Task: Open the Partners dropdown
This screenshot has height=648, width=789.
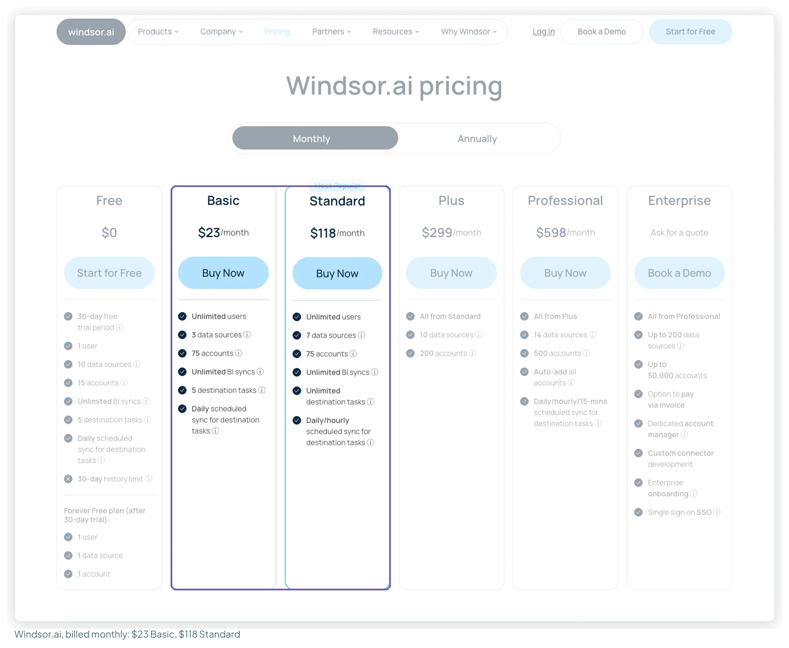Action: [x=331, y=32]
